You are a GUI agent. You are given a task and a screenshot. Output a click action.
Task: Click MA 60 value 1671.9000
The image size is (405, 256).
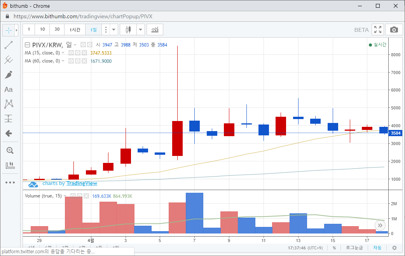(101, 61)
